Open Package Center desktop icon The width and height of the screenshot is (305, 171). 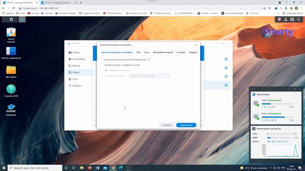(x=11, y=35)
